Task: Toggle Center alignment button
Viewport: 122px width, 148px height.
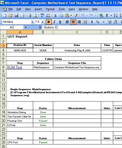Action: pyautogui.click(x=73, y=22)
